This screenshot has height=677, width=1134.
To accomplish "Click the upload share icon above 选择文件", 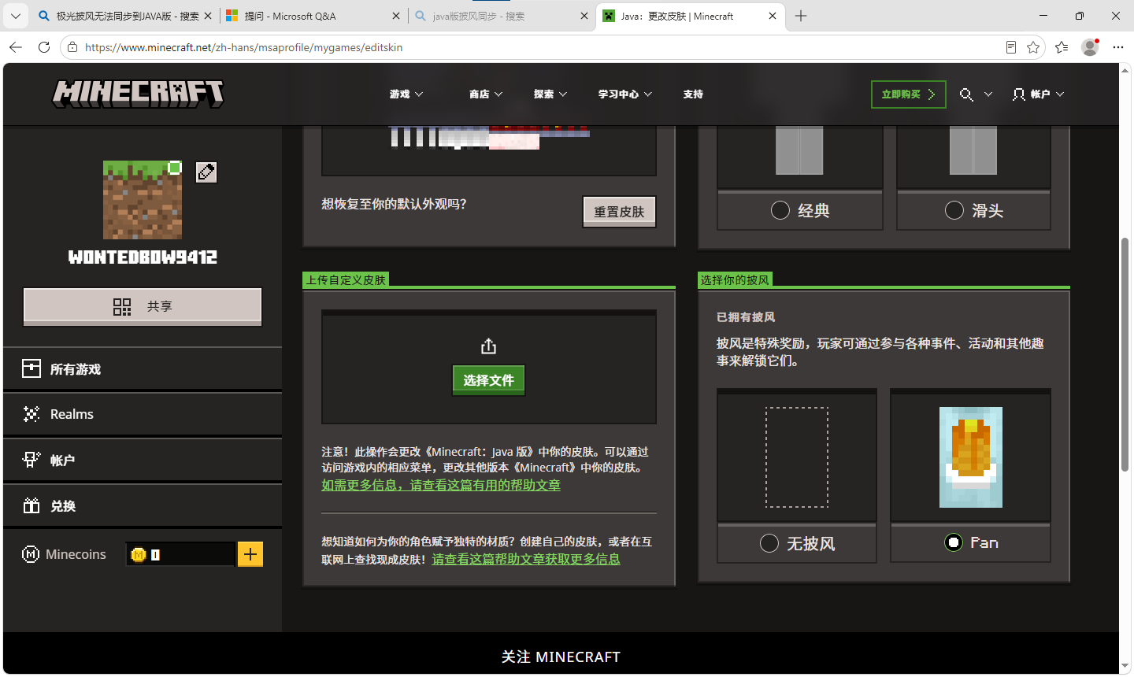I will [489, 346].
